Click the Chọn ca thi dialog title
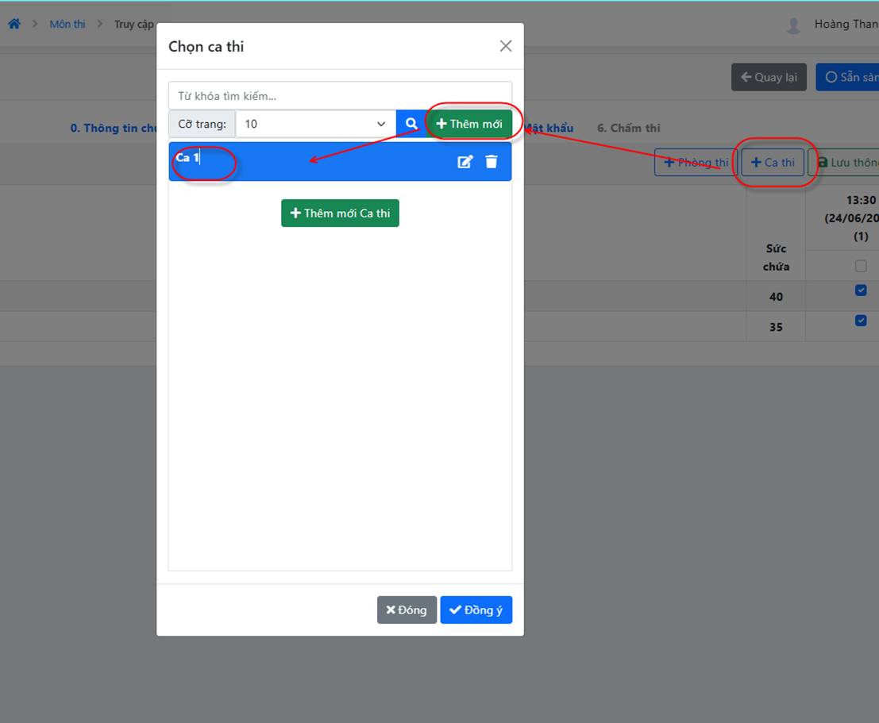The height and width of the screenshot is (723, 879). pyautogui.click(x=206, y=47)
